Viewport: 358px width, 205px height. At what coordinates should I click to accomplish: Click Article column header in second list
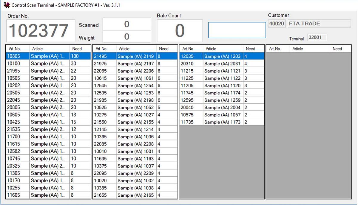click(124, 49)
